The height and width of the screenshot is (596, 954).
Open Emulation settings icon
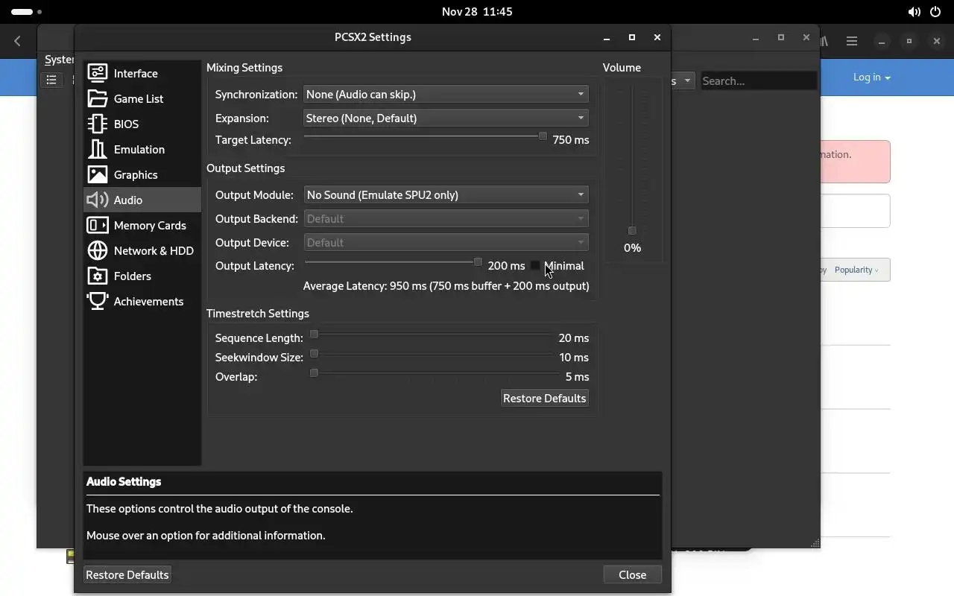point(98,149)
